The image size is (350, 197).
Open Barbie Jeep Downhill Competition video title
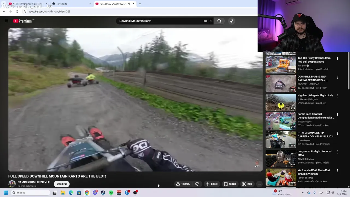pos(316,116)
